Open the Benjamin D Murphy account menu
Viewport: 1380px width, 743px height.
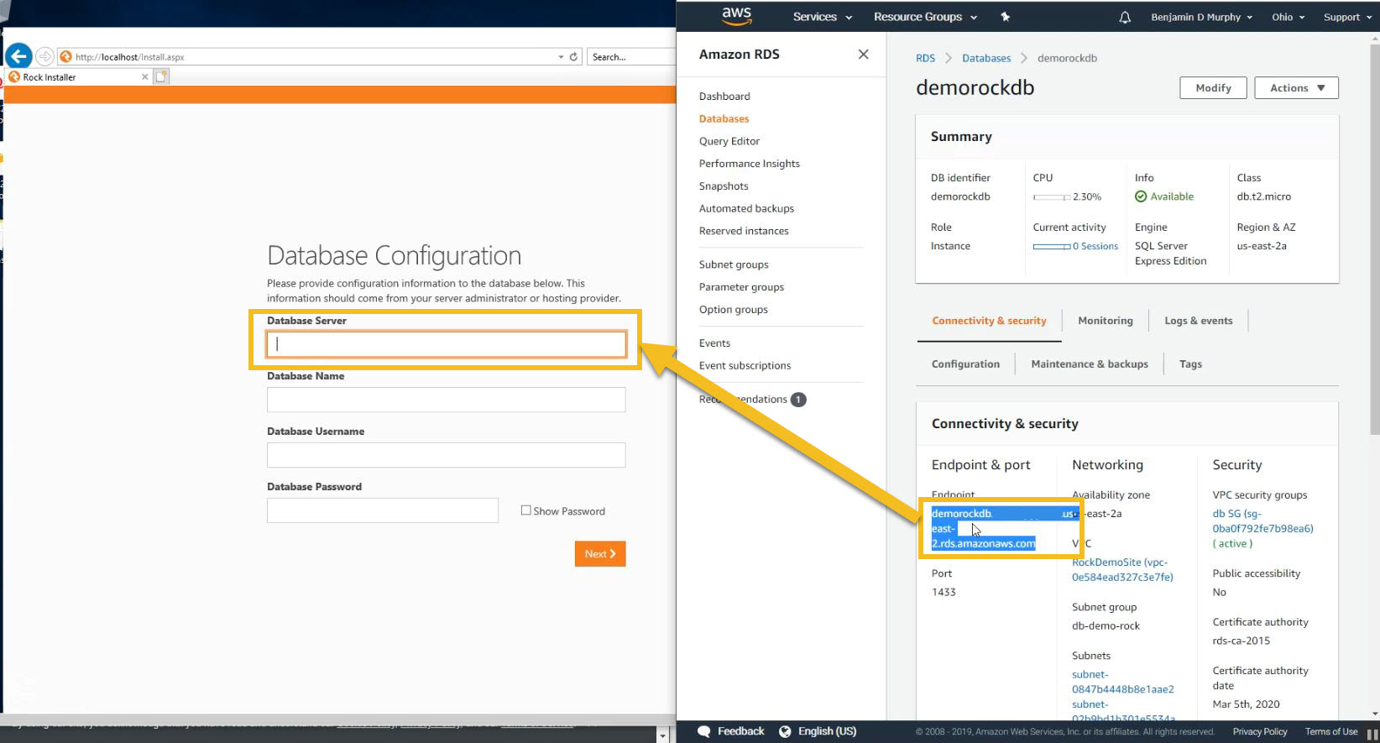pyautogui.click(x=1201, y=17)
